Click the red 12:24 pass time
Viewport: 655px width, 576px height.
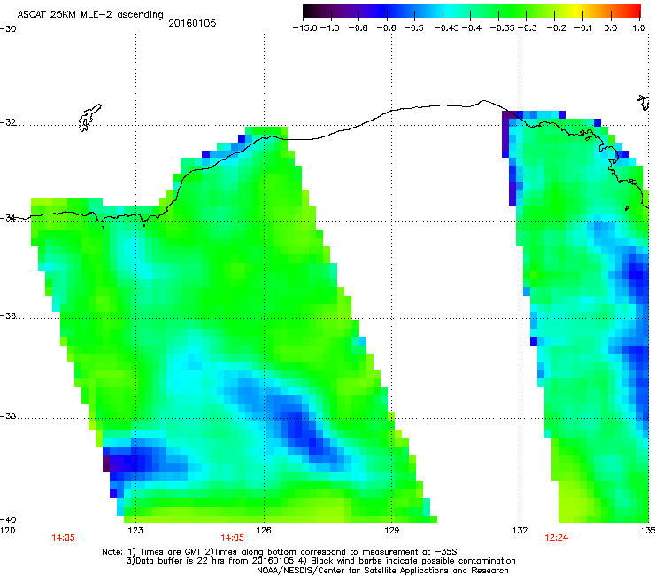[x=557, y=538]
